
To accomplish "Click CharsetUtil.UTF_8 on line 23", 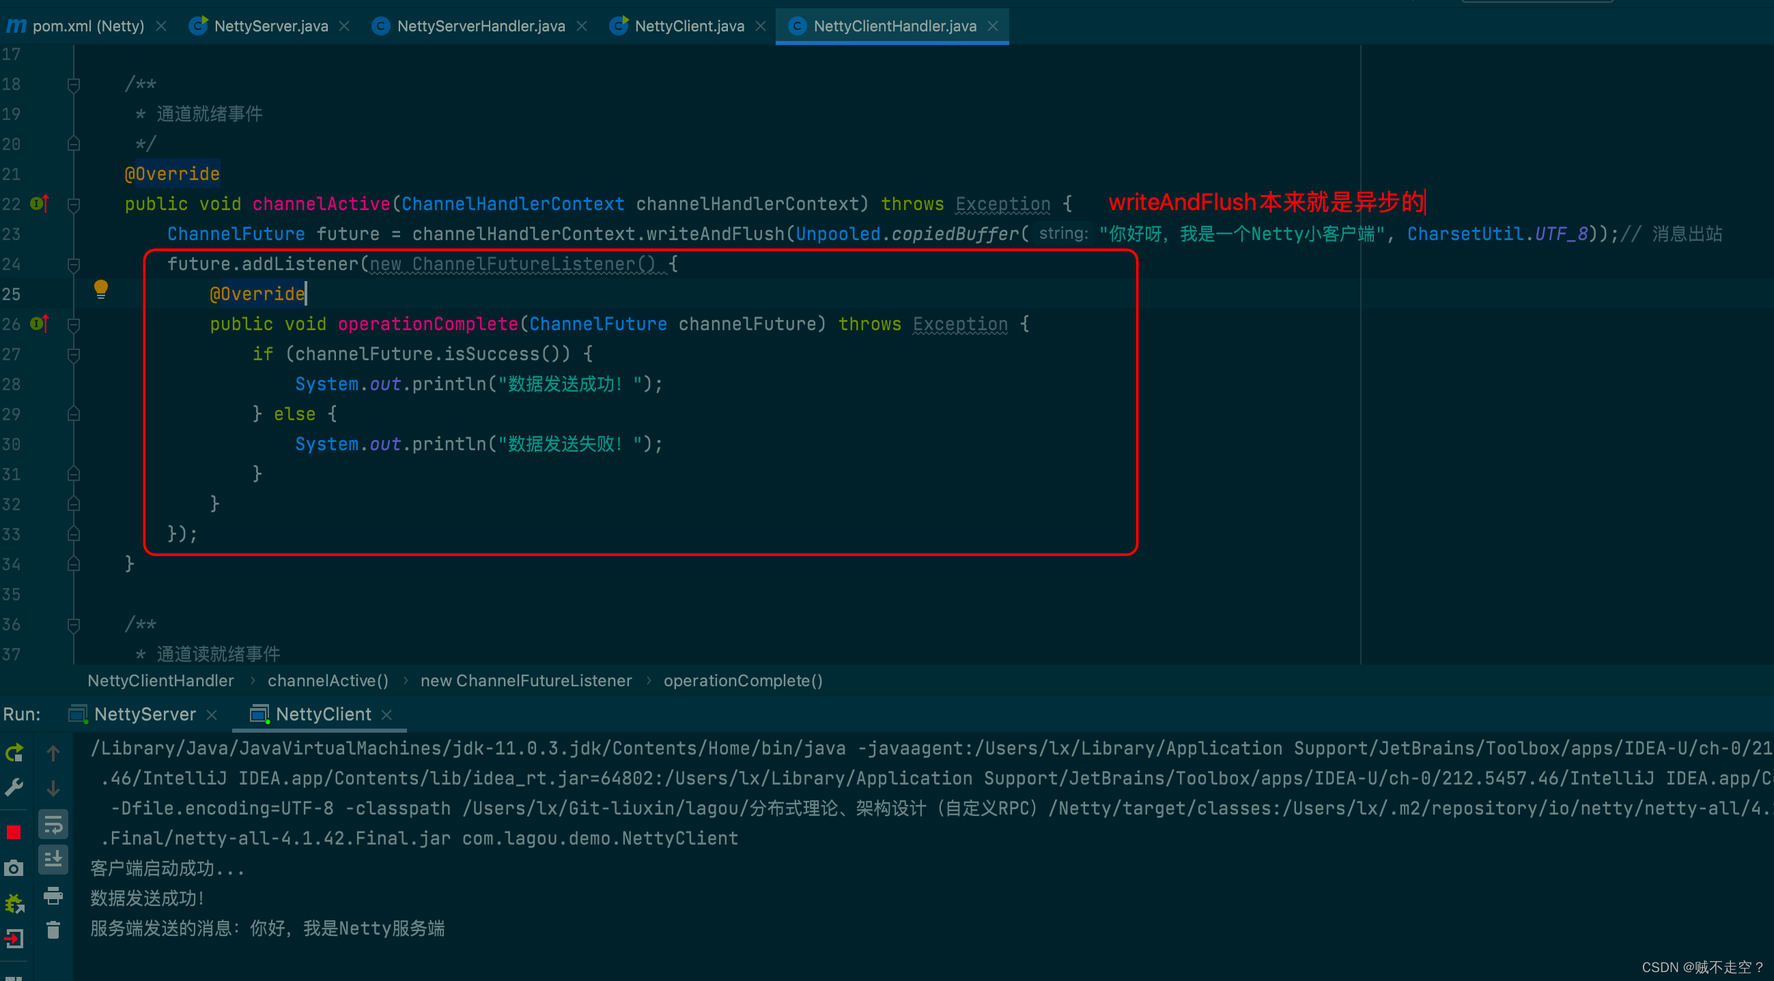I will click(1497, 234).
